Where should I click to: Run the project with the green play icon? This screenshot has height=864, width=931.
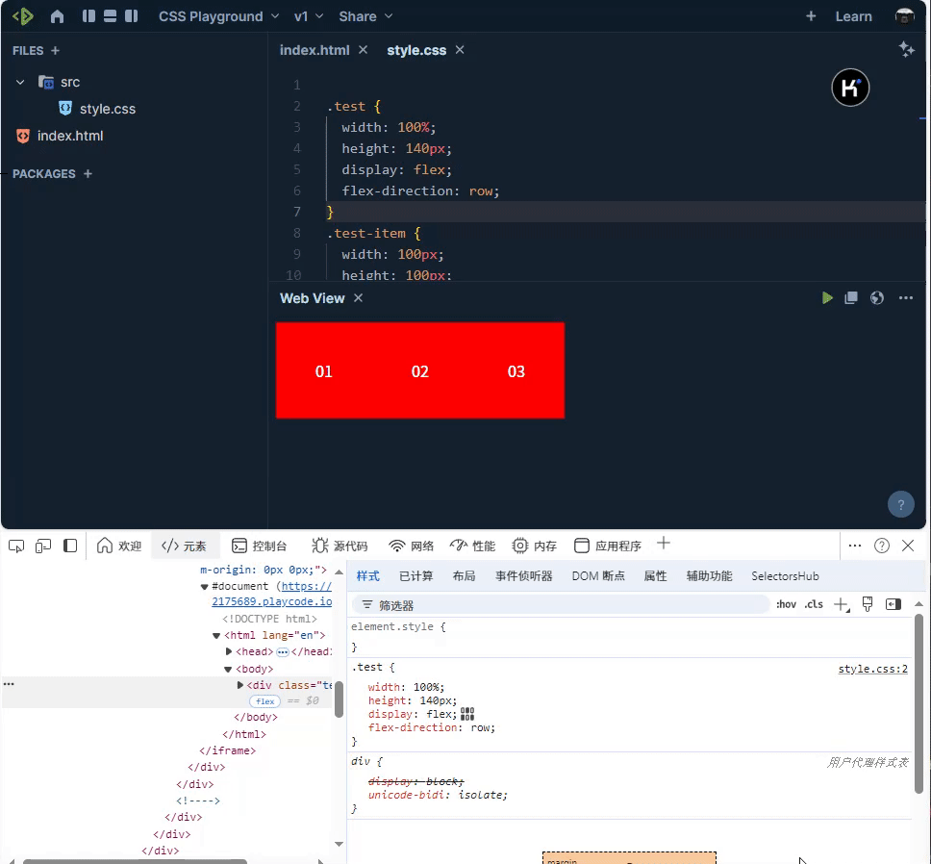click(x=827, y=297)
